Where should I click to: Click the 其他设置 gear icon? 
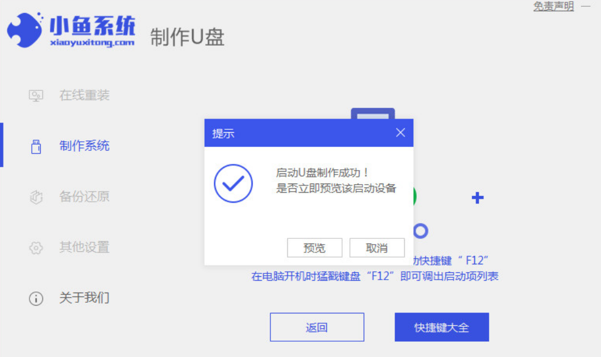pyautogui.click(x=36, y=248)
